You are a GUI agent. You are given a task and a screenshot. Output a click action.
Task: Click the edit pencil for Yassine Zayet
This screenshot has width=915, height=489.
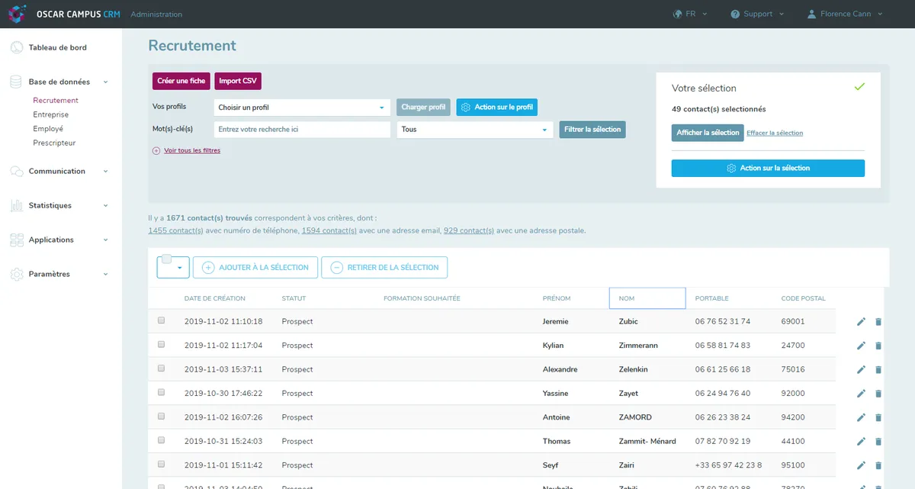click(861, 394)
